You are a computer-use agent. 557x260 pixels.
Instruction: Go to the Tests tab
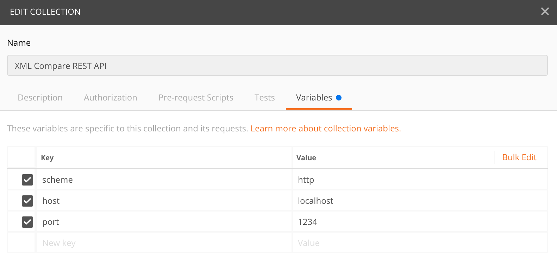[x=264, y=98]
